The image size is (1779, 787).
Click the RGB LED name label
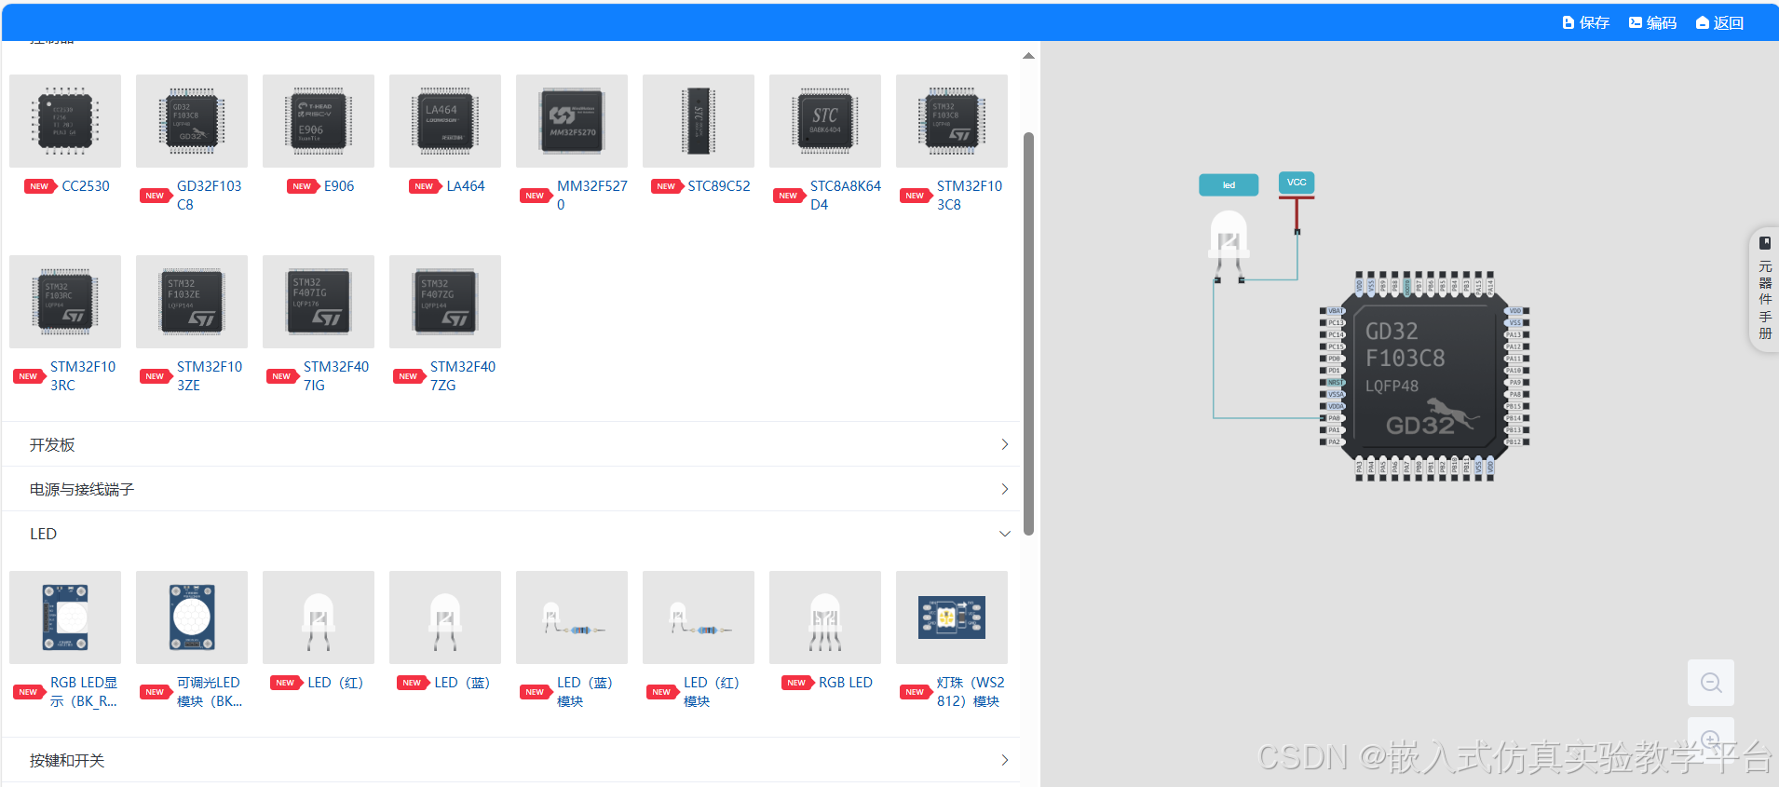(x=846, y=683)
